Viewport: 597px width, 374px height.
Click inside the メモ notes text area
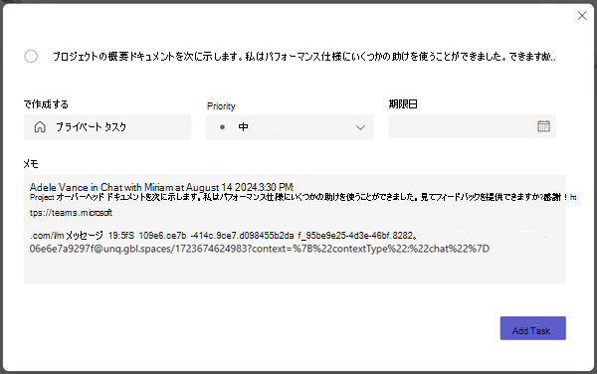(x=295, y=229)
